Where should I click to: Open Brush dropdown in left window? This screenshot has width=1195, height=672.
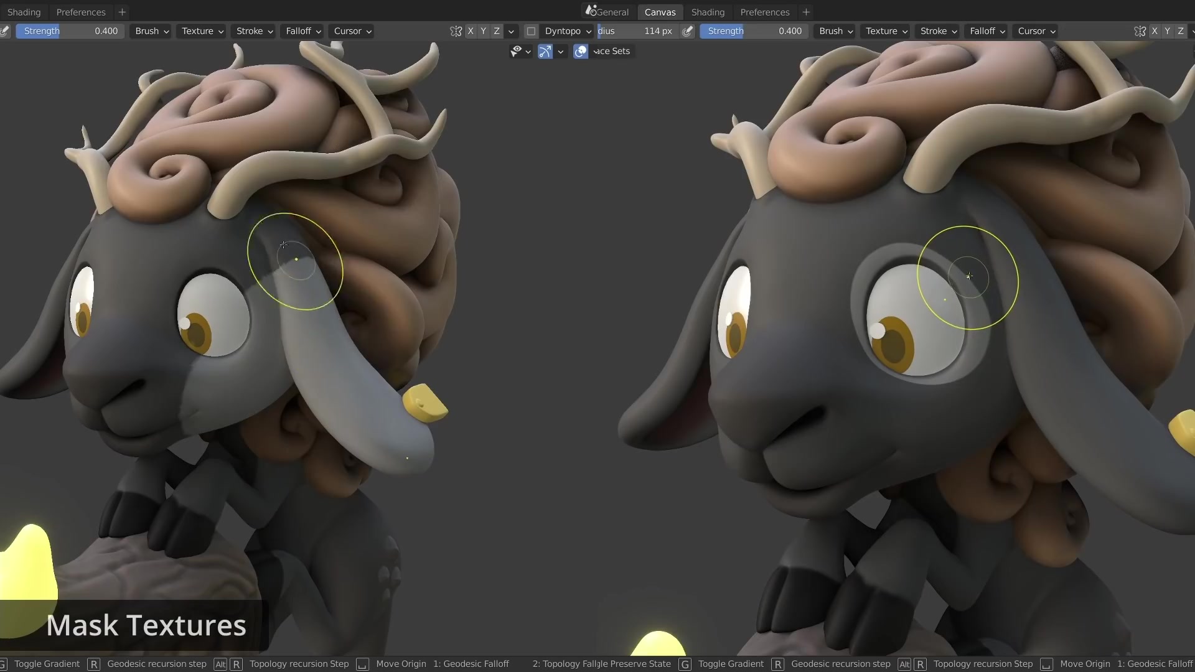point(151,31)
